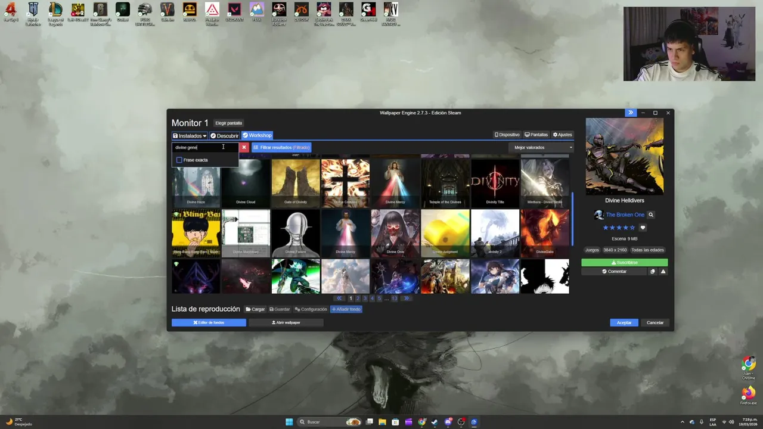Screen dimensions: 763x429
Task: Open the Dispositivo tab
Action: (x=507, y=135)
